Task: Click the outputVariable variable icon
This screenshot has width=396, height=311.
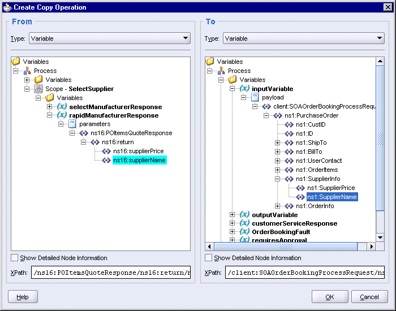Action: tap(244, 214)
